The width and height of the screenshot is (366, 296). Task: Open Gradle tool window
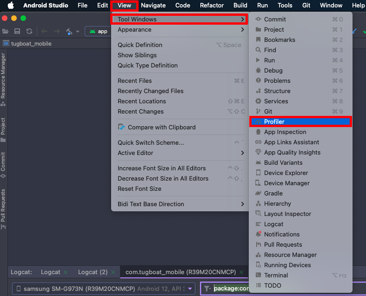tap(300, 194)
